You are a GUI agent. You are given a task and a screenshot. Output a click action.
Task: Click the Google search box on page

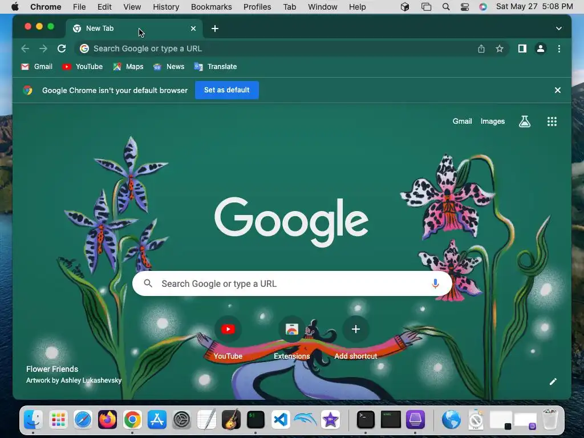tap(292, 284)
